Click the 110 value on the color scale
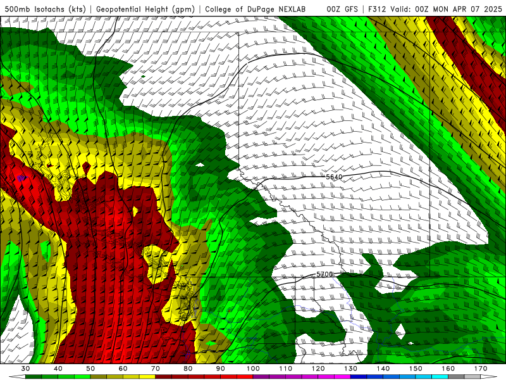Viewport: 506px width, 380px height. (x=286, y=369)
